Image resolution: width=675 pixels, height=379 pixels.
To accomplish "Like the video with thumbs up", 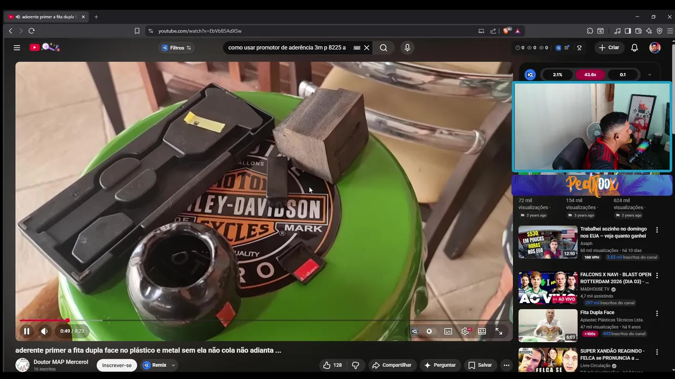I will click(x=332, y=365).
